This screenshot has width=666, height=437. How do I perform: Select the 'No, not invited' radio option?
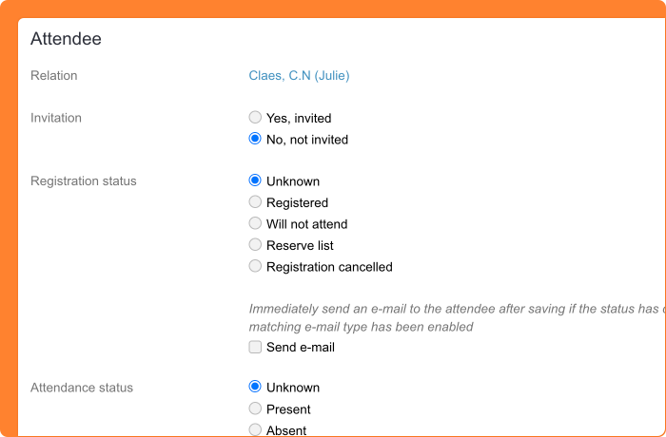tap(255, 139)
